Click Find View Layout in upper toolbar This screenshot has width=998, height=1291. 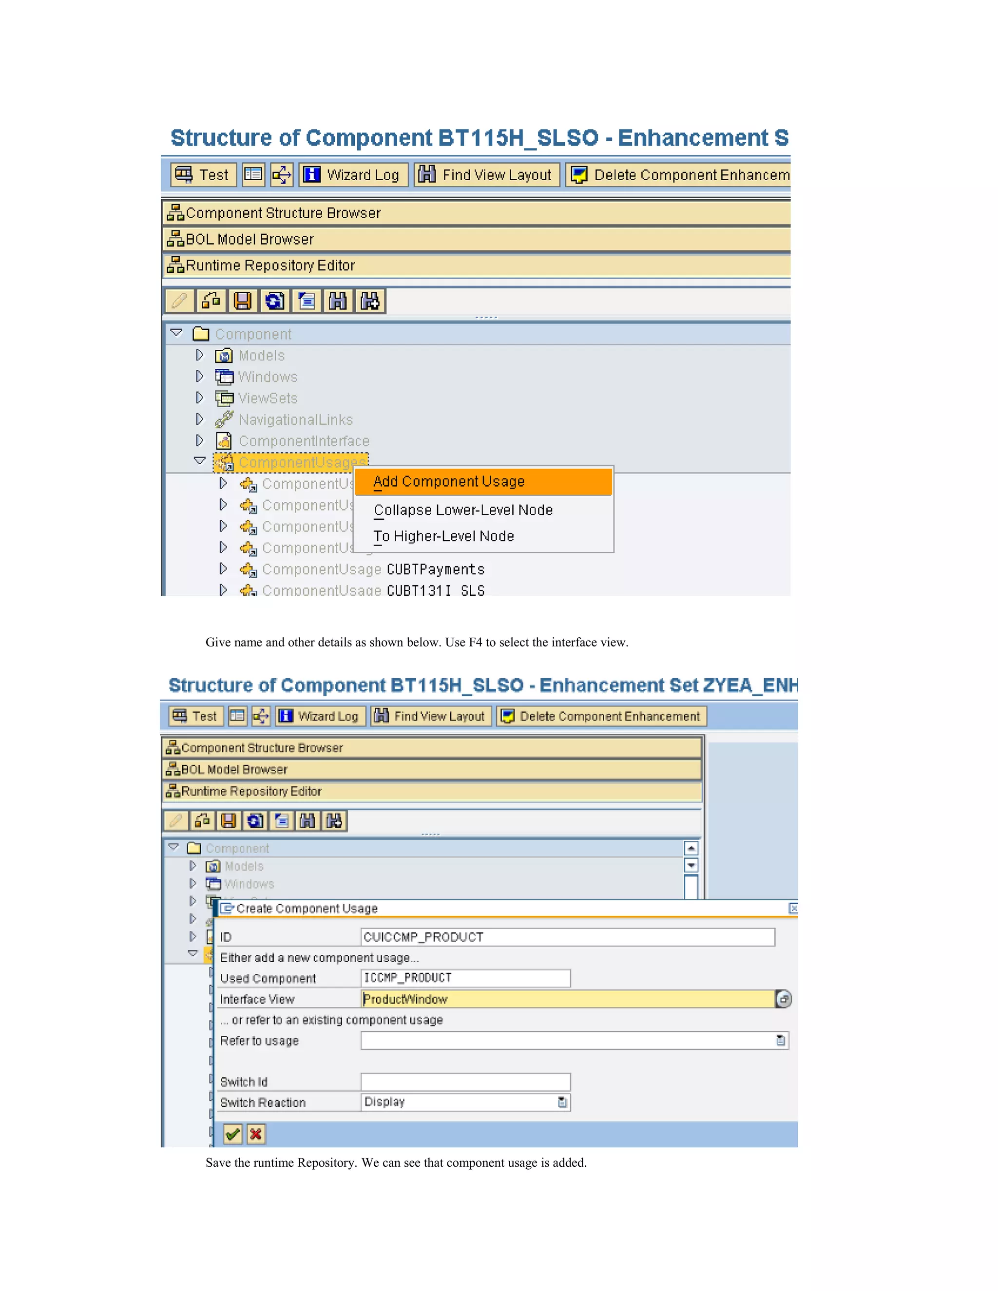[x=486, y=175]
